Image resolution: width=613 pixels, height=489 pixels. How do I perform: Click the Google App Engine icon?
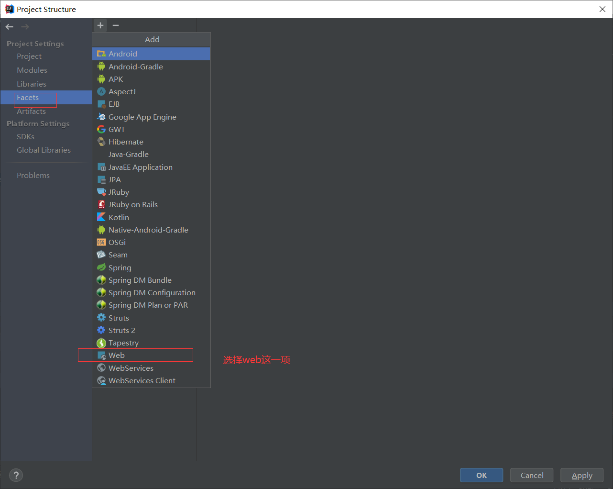tap(101, 117)
